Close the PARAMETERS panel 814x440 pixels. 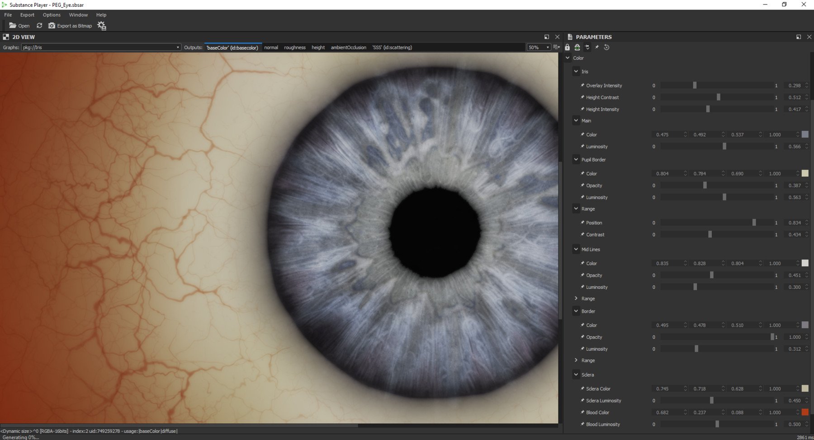pyautogui.click(x=809, y=37)
